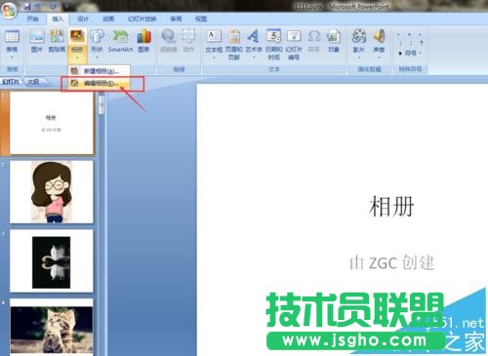
Task: Choose 编辑相册(E) from the album menu
Action: click(x=100, y=83)
